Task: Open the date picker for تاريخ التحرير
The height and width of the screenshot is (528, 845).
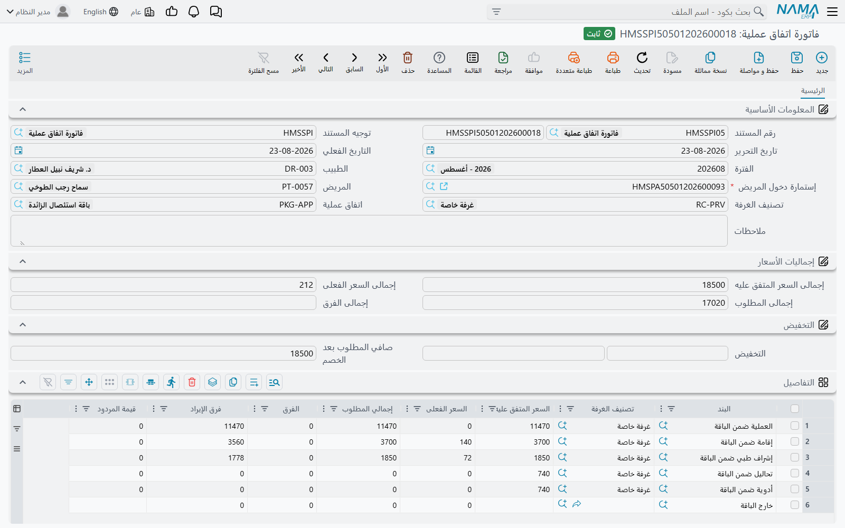Action: click(430, 150)
